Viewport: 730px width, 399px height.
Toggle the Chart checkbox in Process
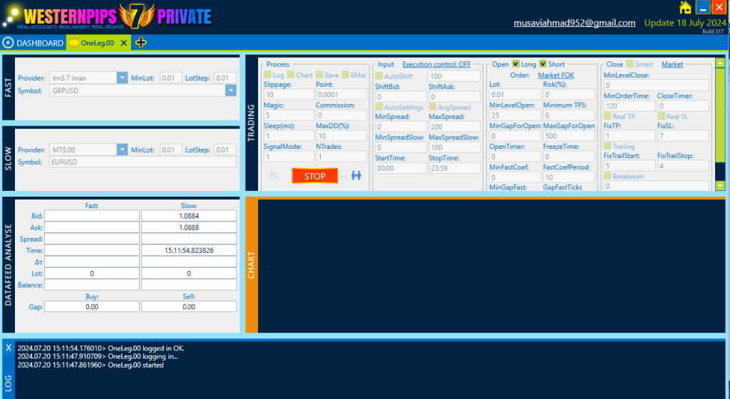291,75
